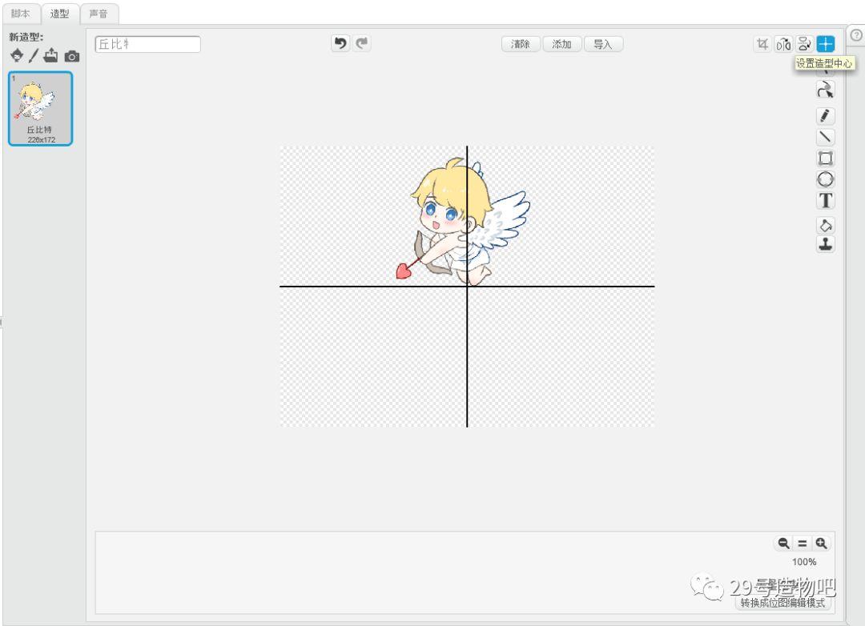The width and height of the screenshot is (865, 626).
Task: Zoom out of the canvas
Action: [783, 544]
